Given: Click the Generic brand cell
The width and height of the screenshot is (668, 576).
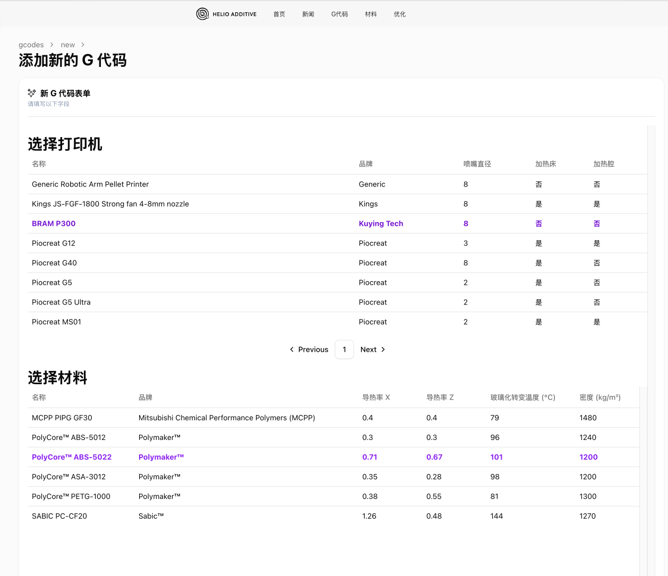Looking at the screenshot, I should pos(372,184).
